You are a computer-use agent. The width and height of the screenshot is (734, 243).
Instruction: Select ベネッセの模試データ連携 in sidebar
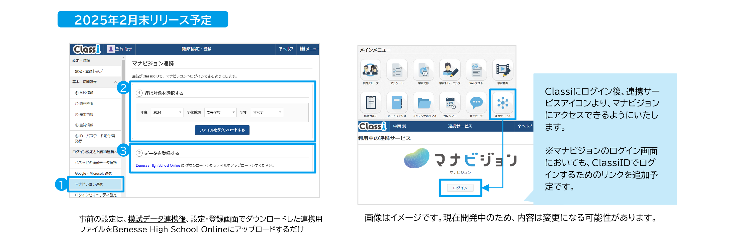pos(96,163)
